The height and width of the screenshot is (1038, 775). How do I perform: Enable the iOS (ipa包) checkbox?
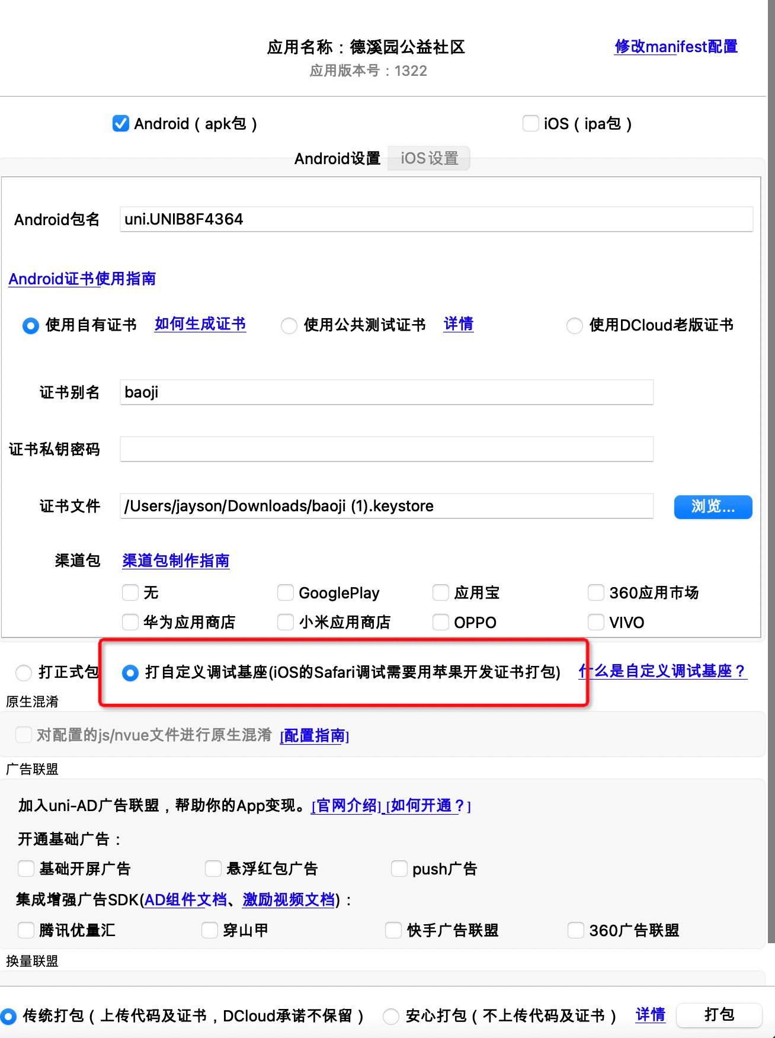tap(530, 123)
